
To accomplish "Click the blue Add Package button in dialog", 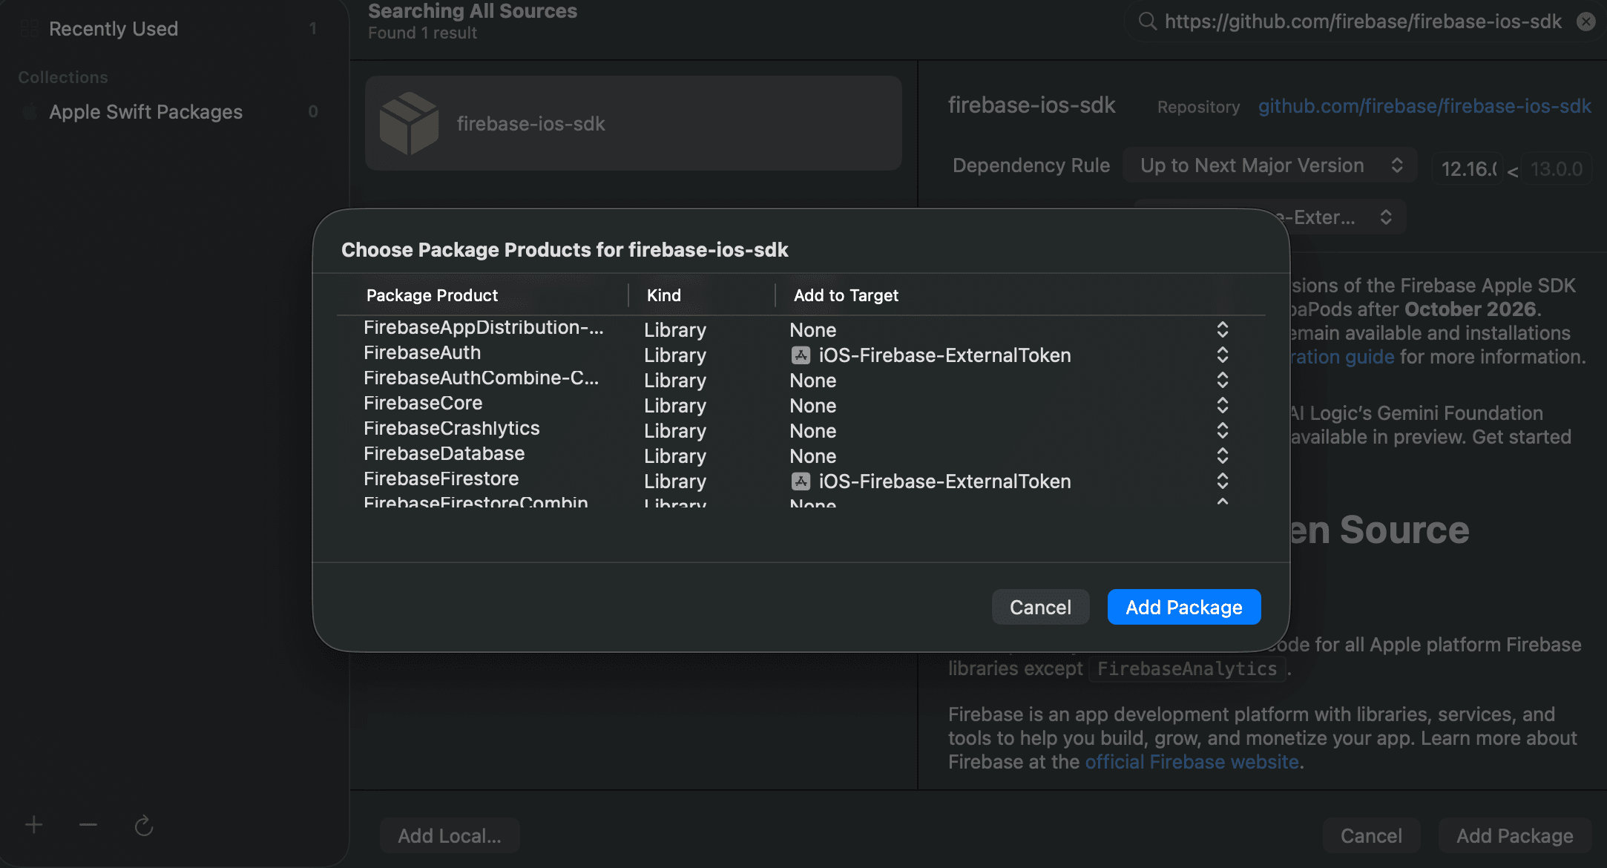I will (1184, 607).
